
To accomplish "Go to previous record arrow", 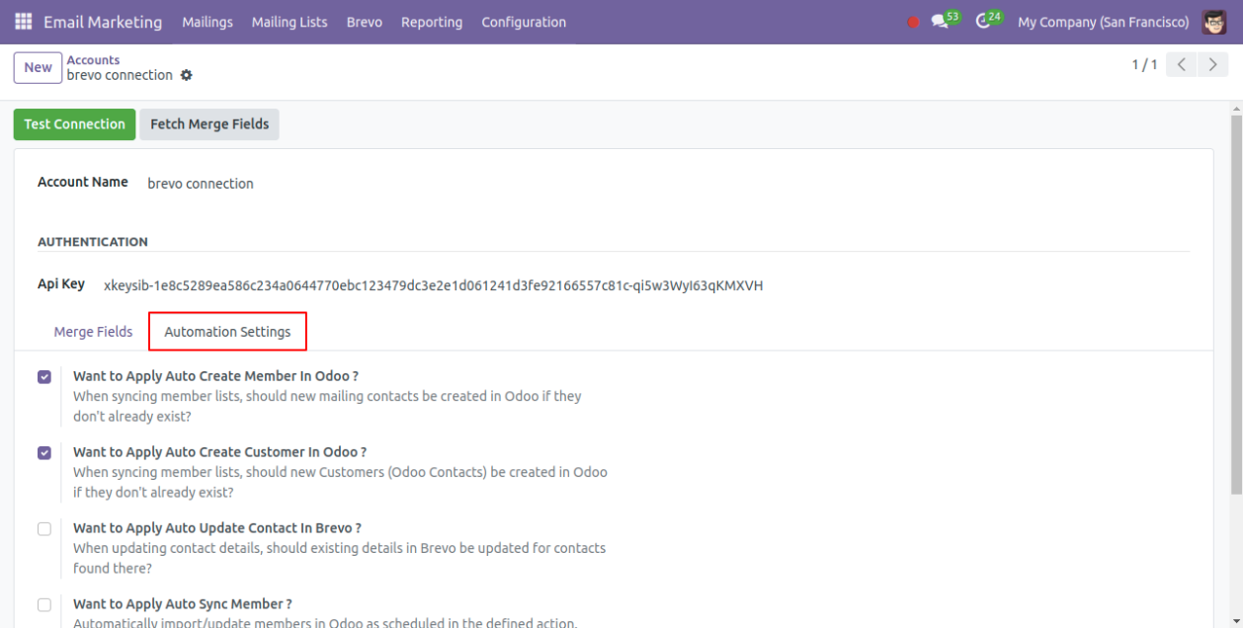I will point(1181,65).
